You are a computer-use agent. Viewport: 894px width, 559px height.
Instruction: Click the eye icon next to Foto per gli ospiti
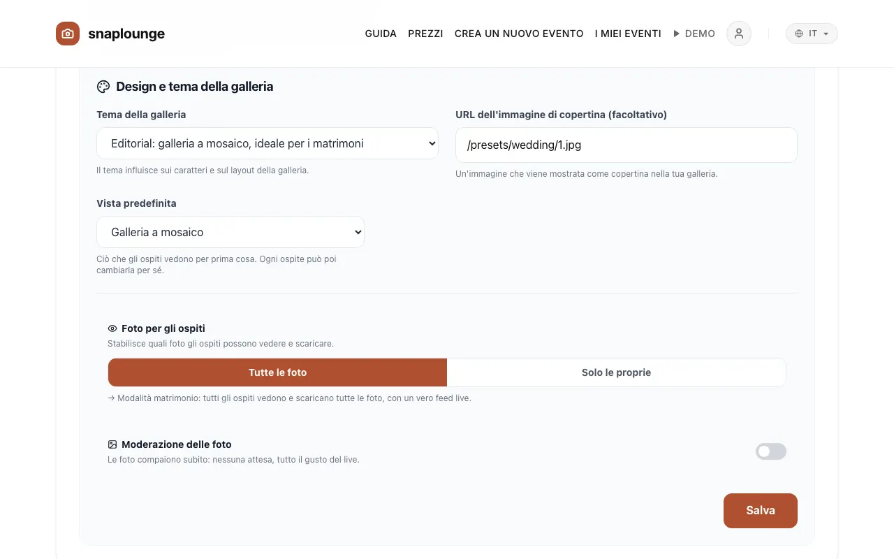click(x=112, y=328)
